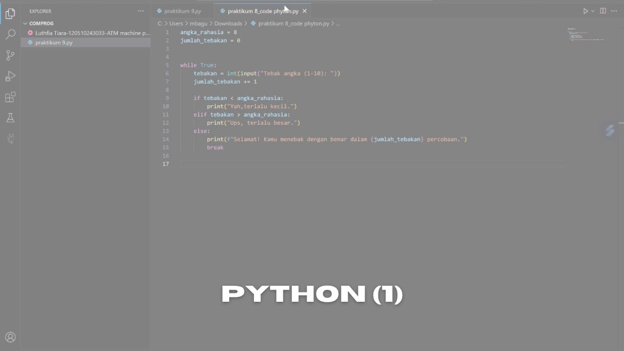Open the Accounts menu in the activity bar

pyautogui.click(x=10, y=337)
